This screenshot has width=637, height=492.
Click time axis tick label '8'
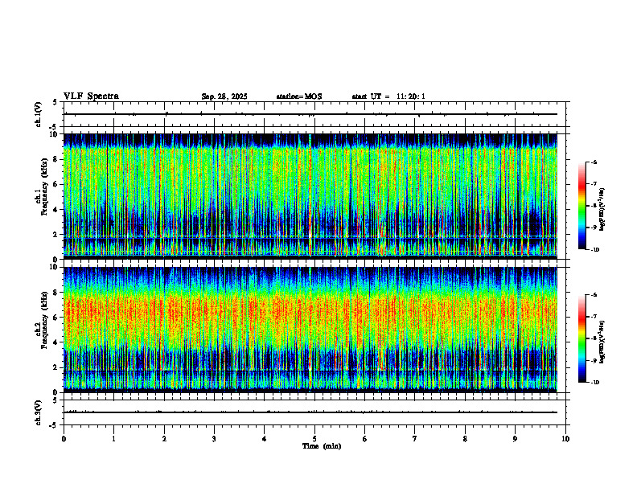click(x=465, y=439)
